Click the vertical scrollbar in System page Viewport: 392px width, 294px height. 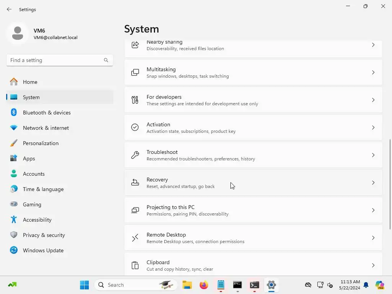tap(390, 184)
